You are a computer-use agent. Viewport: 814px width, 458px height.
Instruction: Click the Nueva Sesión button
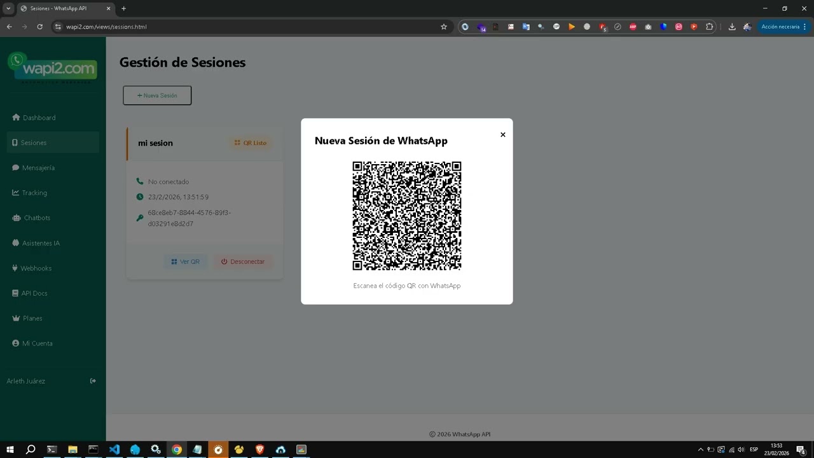157,95
